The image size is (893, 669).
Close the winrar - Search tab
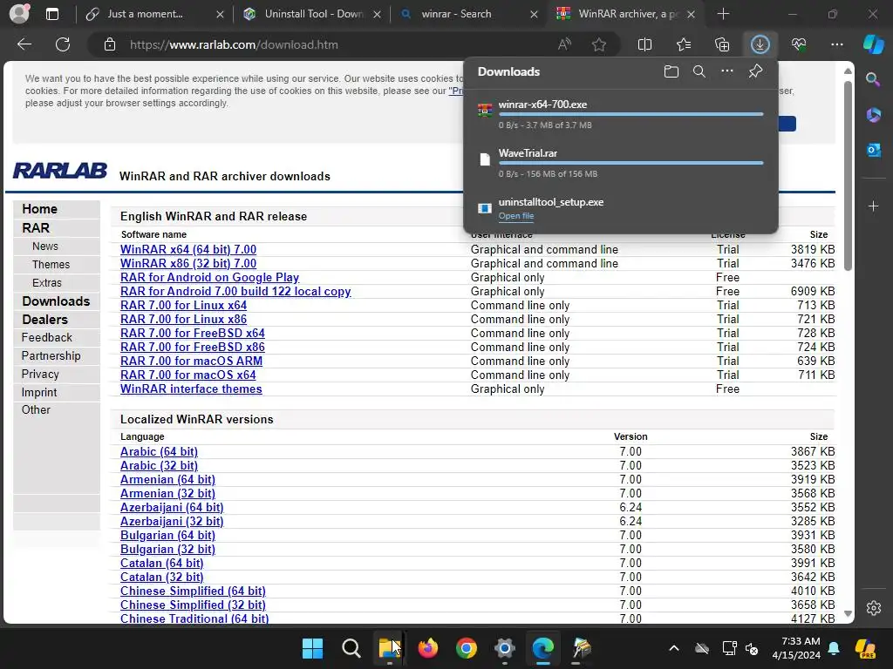pyautogui.click(x=534, y=15)
